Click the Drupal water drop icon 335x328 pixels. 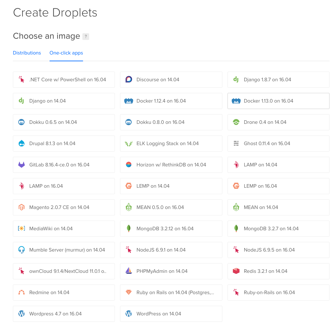point(21,144)
